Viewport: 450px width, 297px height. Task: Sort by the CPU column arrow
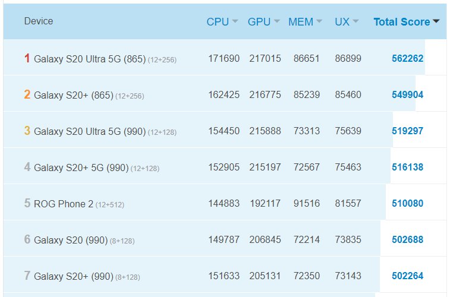[235, 21]
